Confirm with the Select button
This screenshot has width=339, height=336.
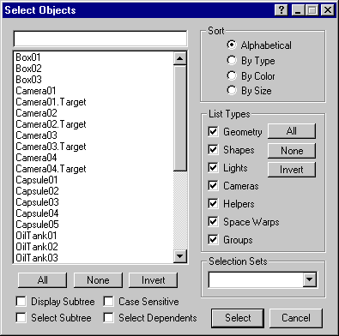pyautogui.click(x=238, y=318)
